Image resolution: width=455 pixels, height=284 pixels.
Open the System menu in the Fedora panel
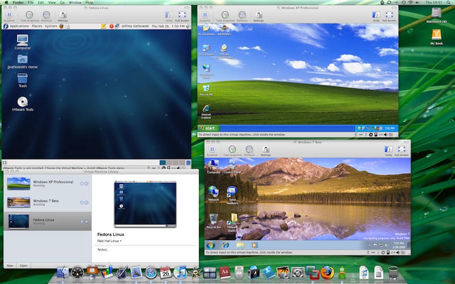[51, 26]
